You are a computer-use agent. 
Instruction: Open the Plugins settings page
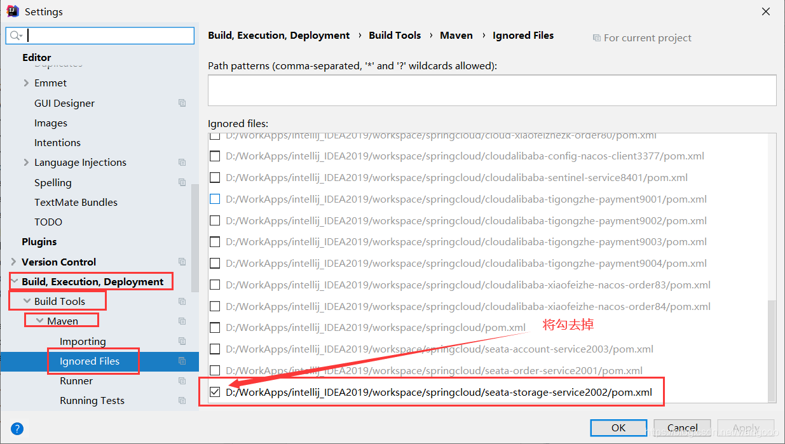pyautogui.click(x=39, y=242)
